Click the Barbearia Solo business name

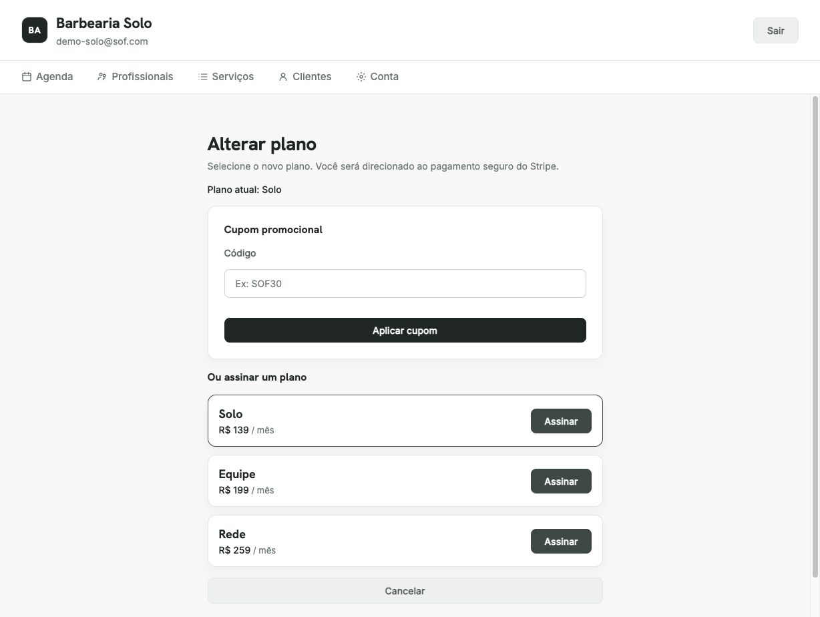[x=104, y=23]
